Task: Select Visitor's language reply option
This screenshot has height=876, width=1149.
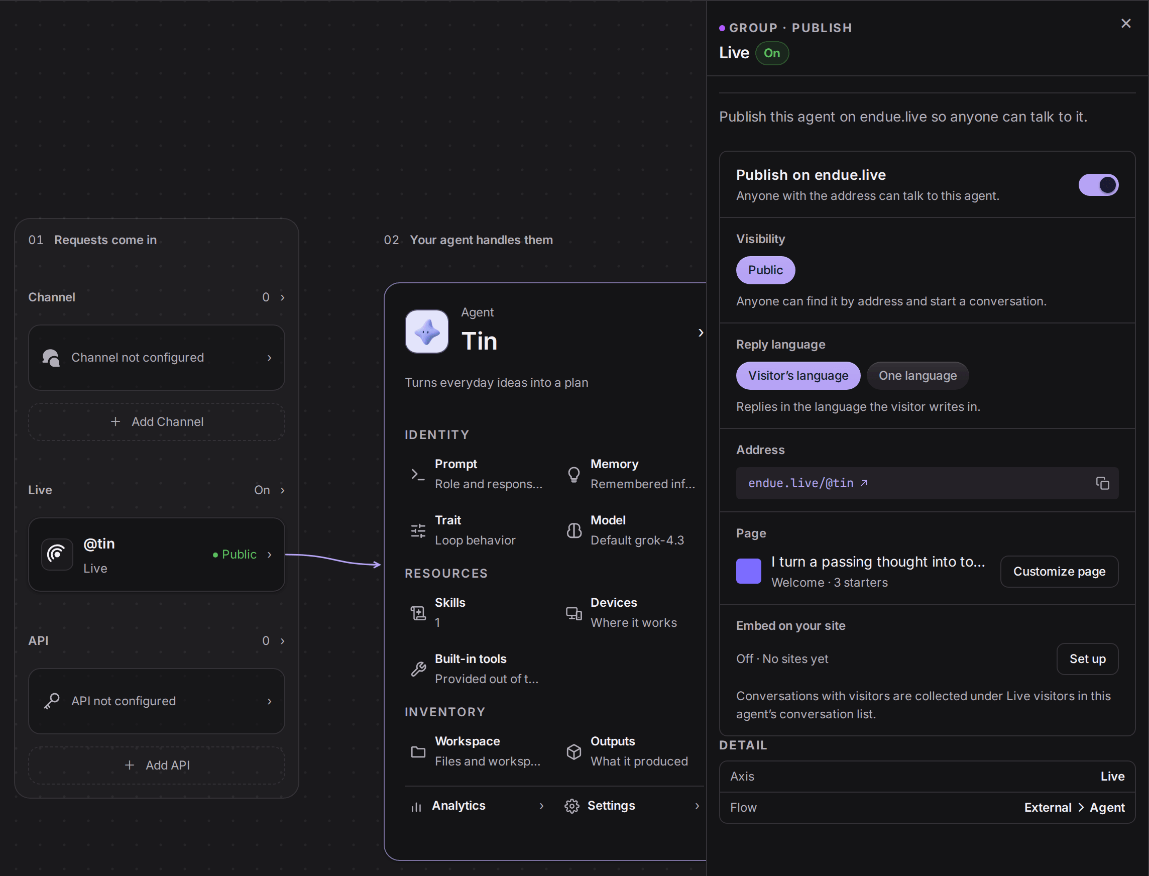Action: (797, 375)
